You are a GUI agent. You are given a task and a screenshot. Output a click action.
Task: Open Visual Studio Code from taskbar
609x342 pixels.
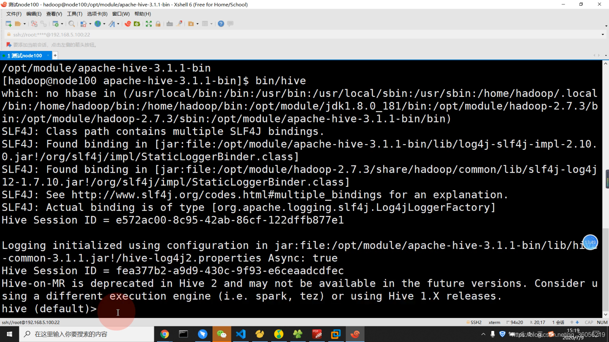click(241, 334)
